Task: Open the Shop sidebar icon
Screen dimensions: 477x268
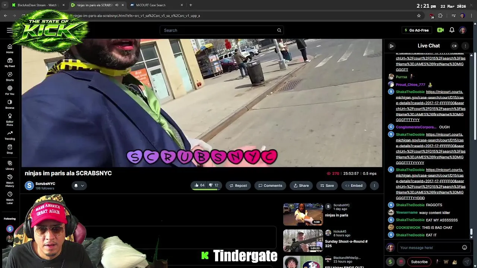Action: [x=10, y=149]
